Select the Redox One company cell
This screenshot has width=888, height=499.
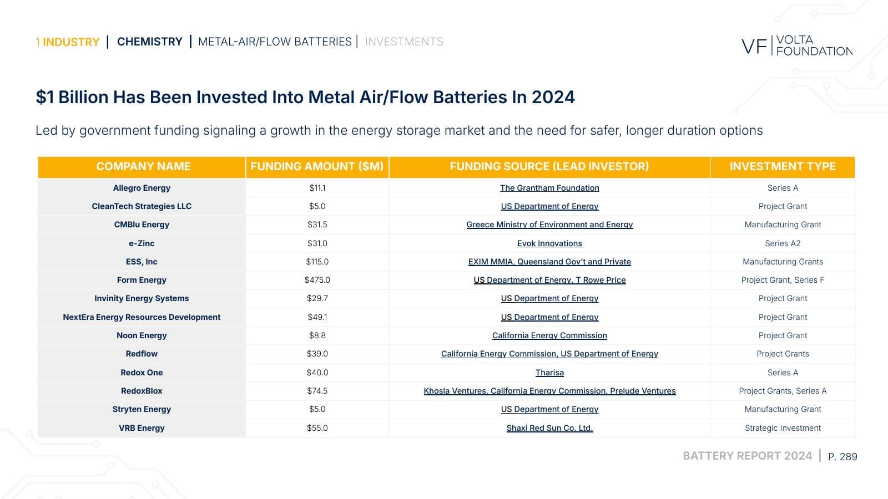click(x=142, y=373)
